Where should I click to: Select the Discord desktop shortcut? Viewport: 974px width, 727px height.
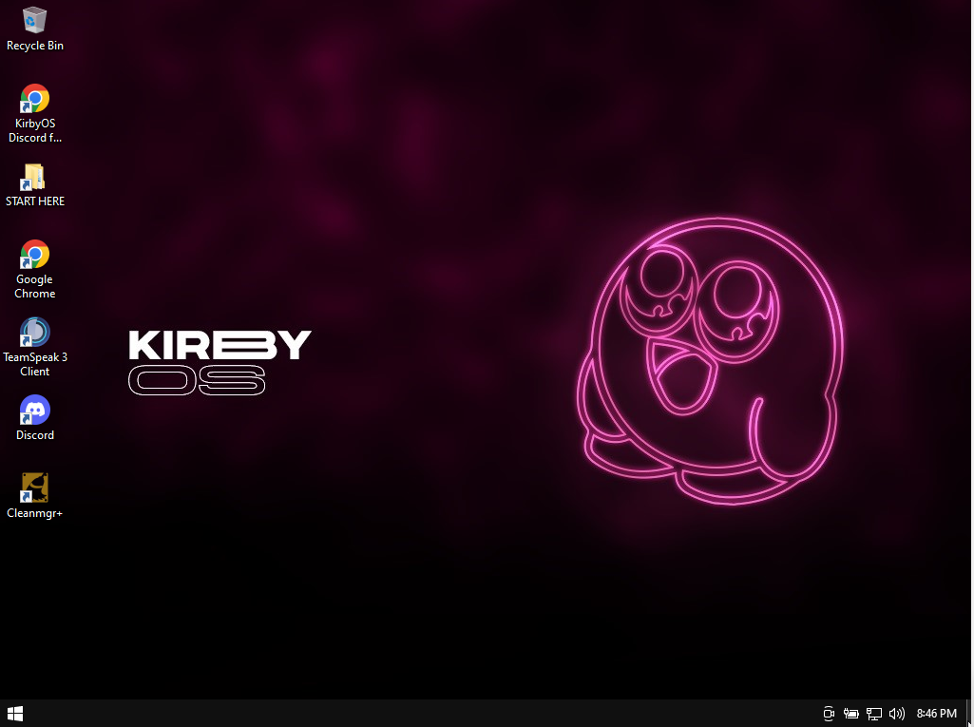[x=35, y=417]
